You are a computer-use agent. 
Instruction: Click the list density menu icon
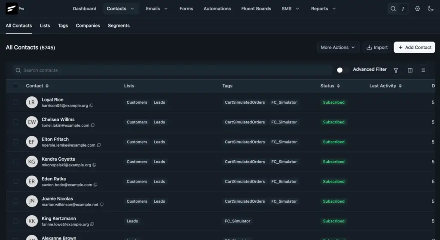coord(423,70)
